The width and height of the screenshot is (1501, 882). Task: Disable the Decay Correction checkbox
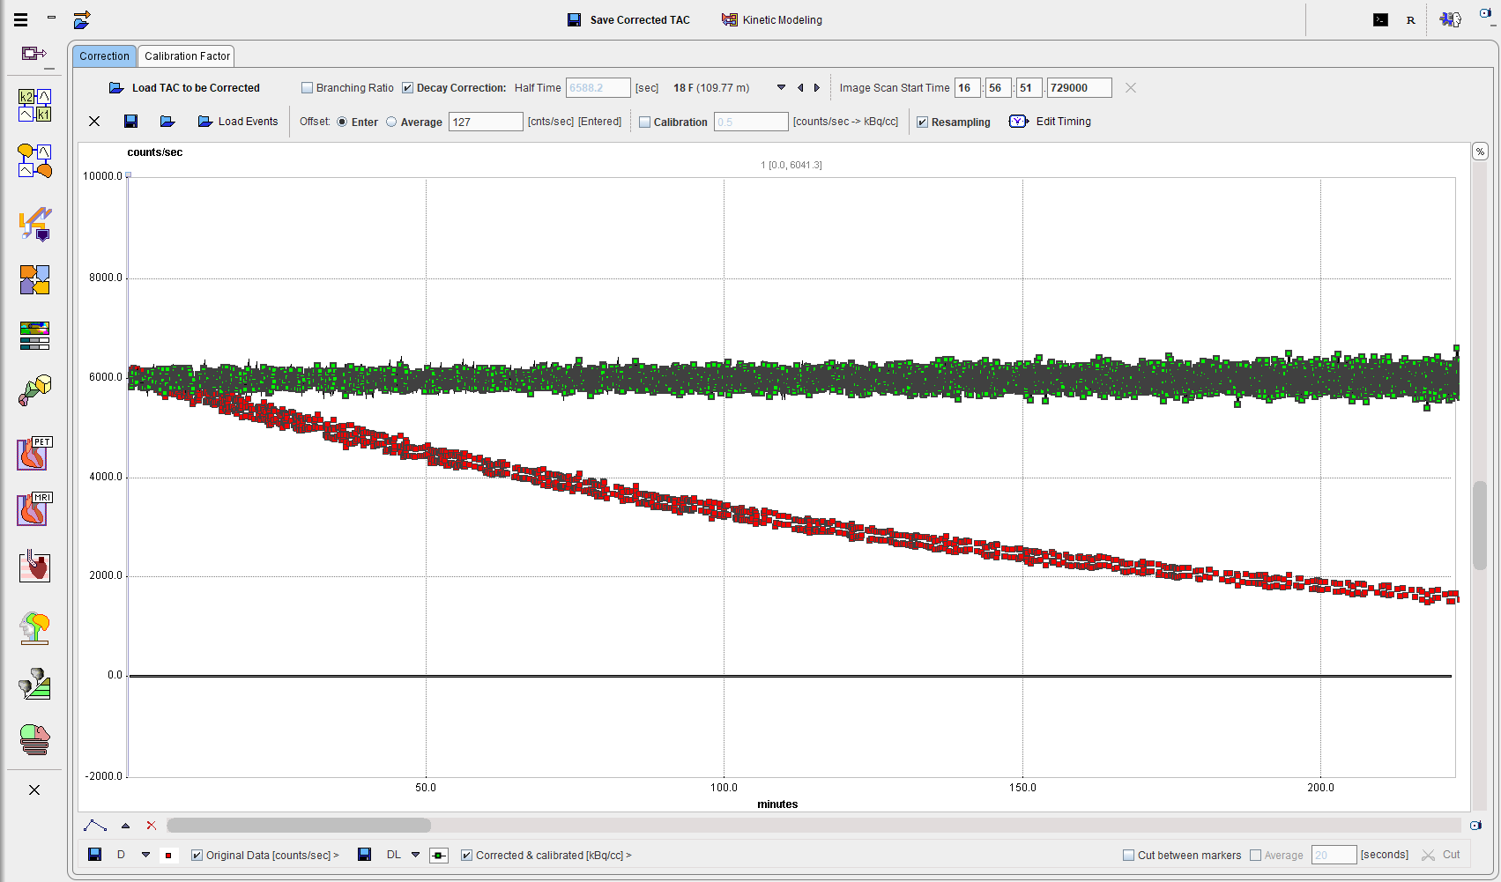pyautogui.click(x=407, y=88)
